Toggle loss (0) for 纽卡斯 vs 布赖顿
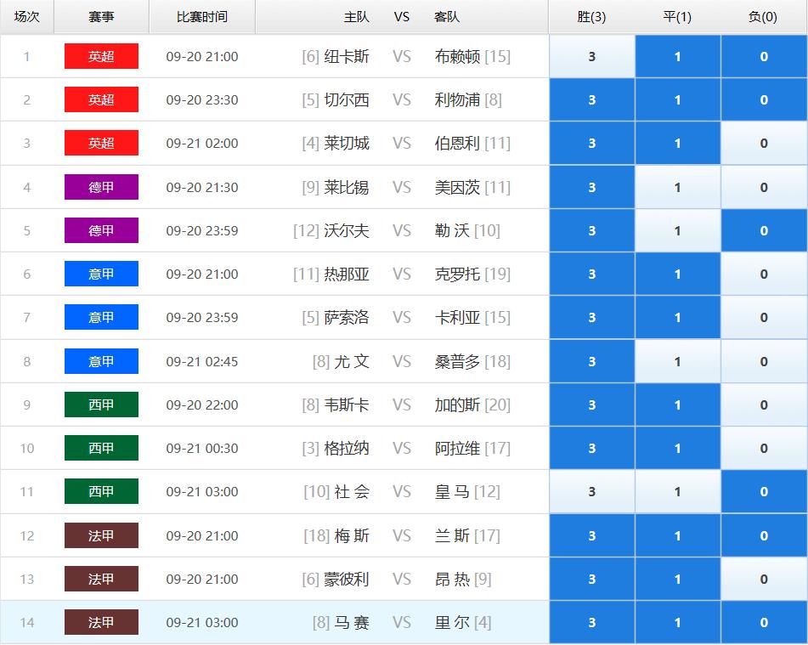The height and width of the screenshot is (645, 808). coord(764,56)
